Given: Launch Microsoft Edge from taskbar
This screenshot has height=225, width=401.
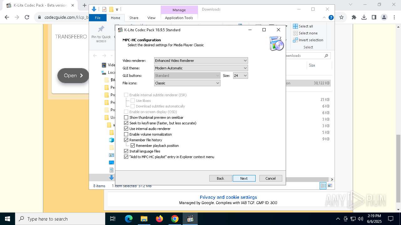Looking at the screenshot, I should point(129,219).
